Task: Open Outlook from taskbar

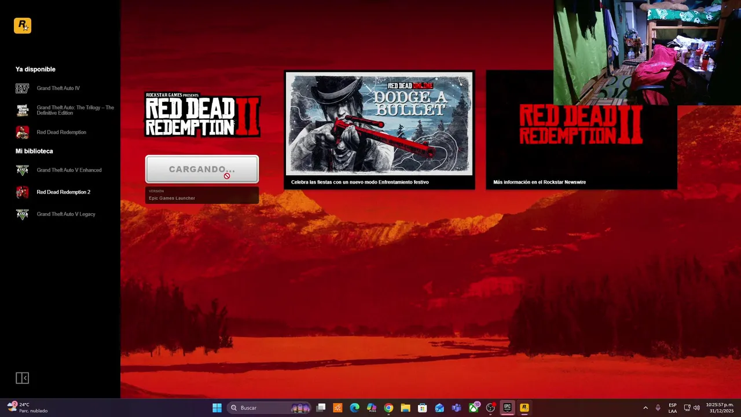Action: click(x=439, y=408)
